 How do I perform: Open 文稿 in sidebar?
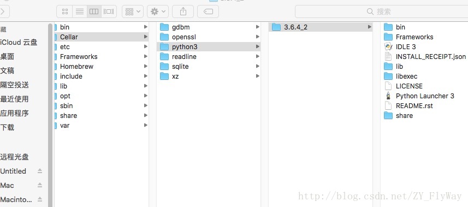[x=7, y=71]
